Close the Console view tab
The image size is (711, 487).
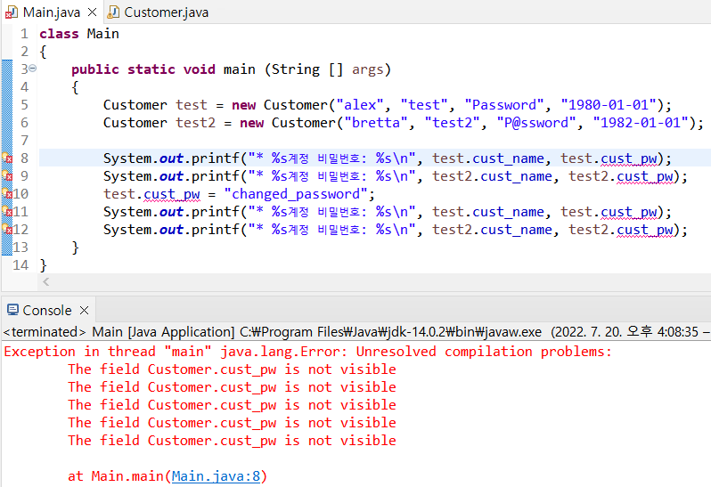tap(84, 311)
